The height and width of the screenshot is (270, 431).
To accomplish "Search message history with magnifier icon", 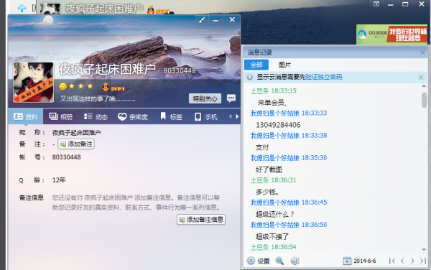I will tap(279, 261).
